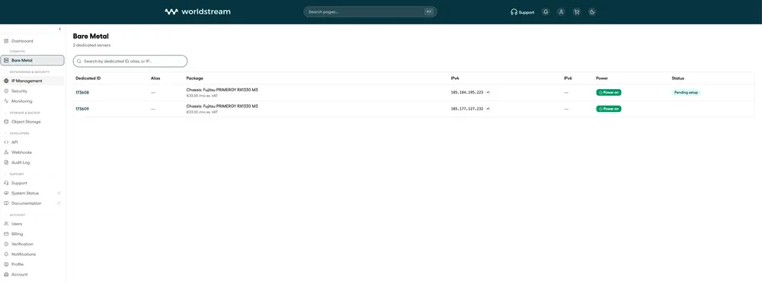This screenshot has height=284, width=762.
Task: Open dedicated server 173608
Action: click(82, 92)
